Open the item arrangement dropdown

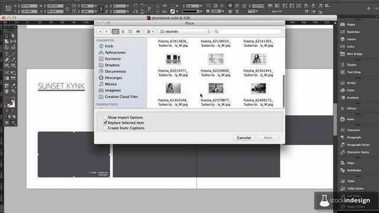click(150, 31)
